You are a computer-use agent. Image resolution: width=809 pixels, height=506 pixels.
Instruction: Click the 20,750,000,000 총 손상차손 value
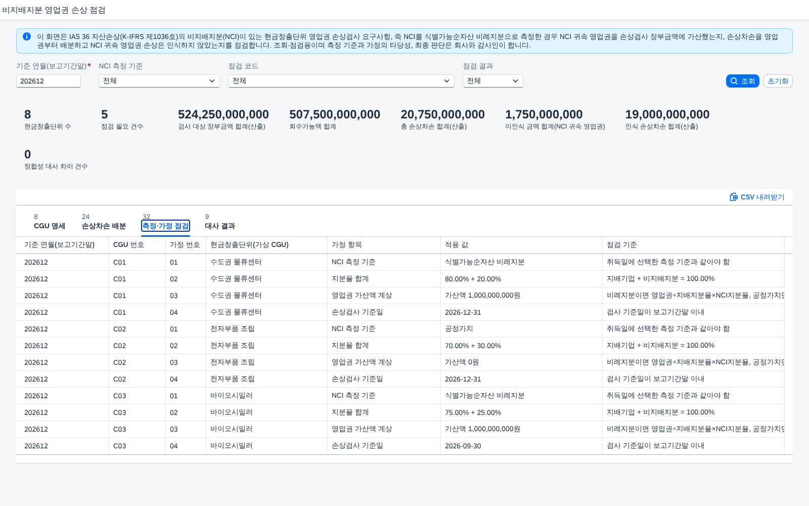443,114
